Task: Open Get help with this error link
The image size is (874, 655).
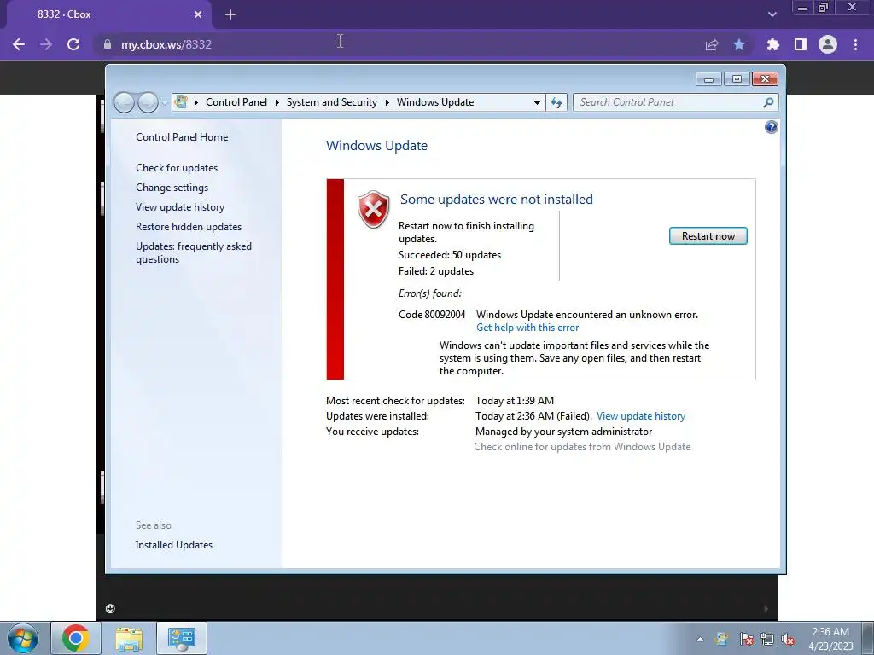Action: tap(527, 327)
